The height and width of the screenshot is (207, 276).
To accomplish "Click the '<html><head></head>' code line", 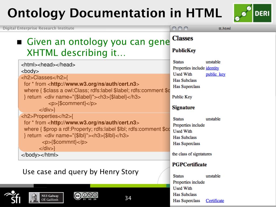I will click(x=48, y=65).
